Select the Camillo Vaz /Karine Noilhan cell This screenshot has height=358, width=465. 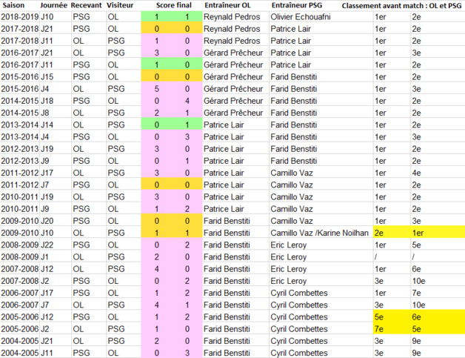(x=318, y=232)
